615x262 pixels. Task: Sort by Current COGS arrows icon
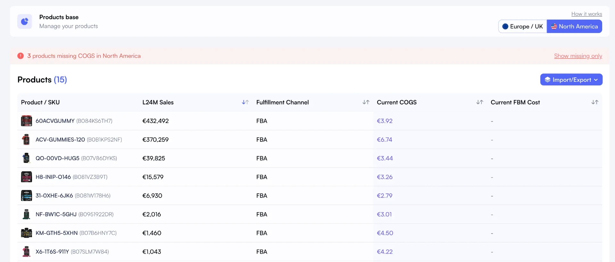pos(480,102)
